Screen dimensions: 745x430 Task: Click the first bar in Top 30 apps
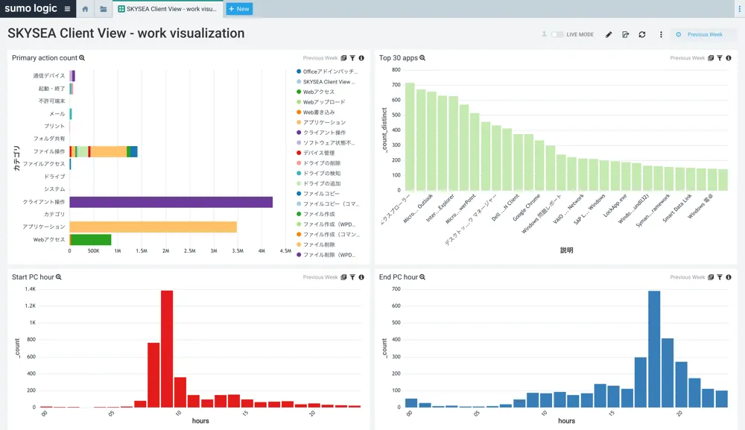click(x=410, y=137)
